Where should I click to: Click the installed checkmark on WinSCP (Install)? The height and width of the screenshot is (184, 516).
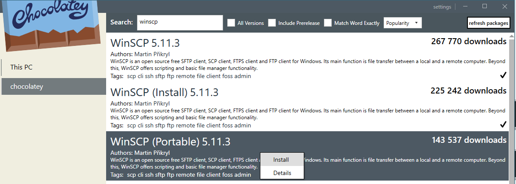[503, 125]
